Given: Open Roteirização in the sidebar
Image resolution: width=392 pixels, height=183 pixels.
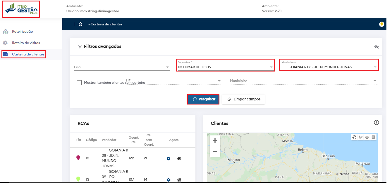Looking at the screenshot, I should tap(22, 32).
